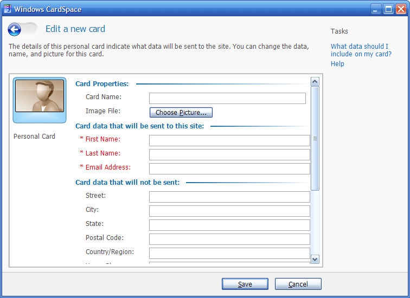410x298 pixels.
Task: Select the Personal Card picture thumbnail
Action: [x=40, y=100]
